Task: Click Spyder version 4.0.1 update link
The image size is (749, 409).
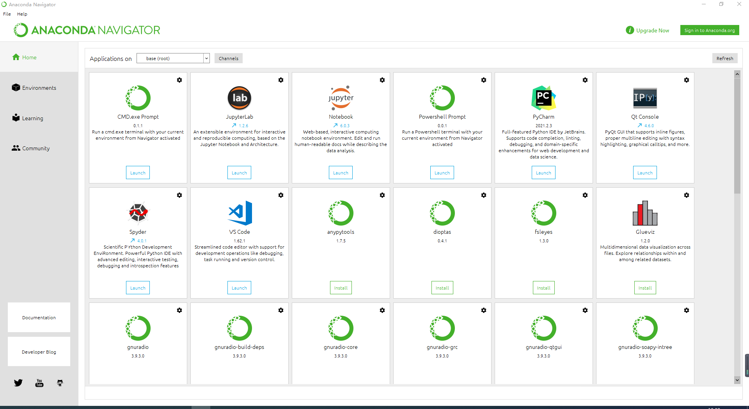Action: coord(138,241)
